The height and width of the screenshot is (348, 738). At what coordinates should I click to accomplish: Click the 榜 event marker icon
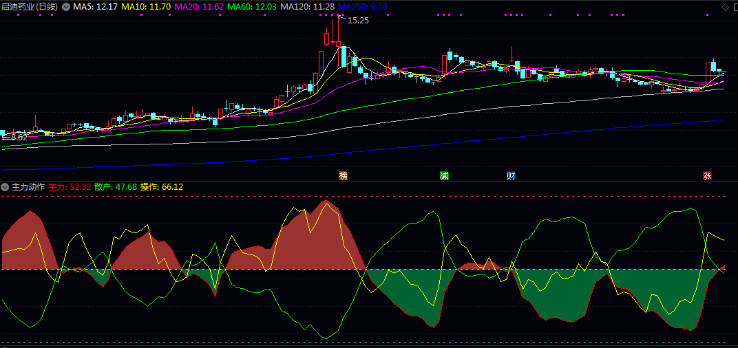pos(343,176)
